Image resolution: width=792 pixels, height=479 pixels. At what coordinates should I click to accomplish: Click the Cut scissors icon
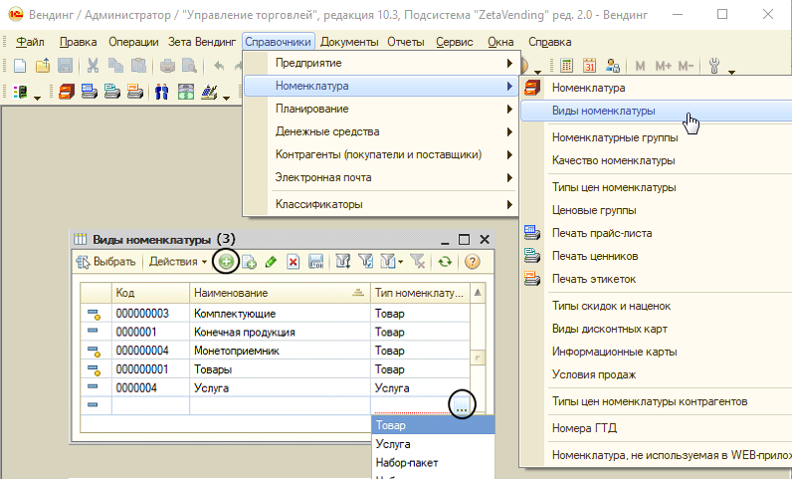[x=93, y=66]
